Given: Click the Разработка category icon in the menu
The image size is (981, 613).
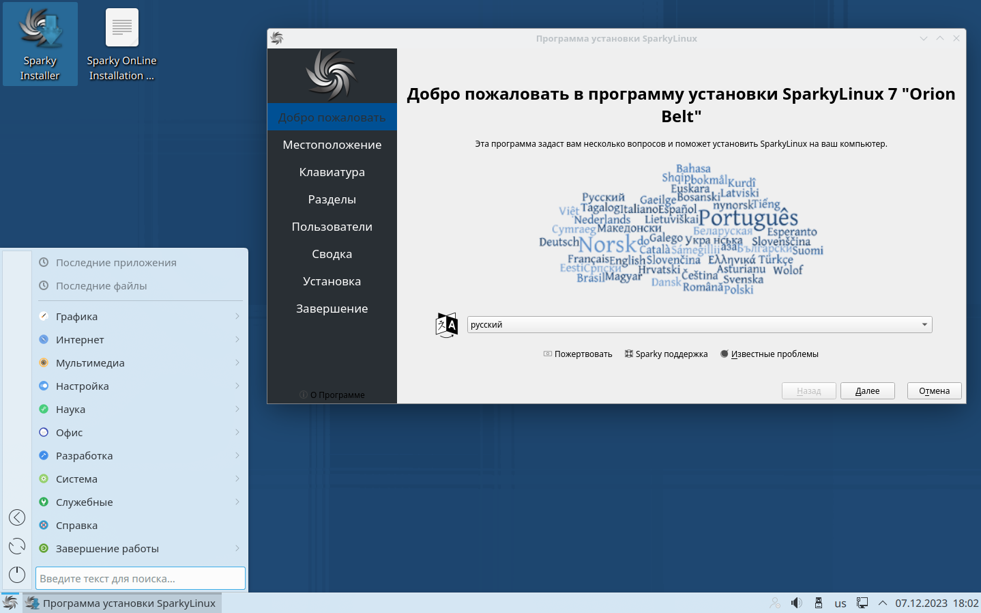Looking at the screenshot, I should click(x=44, y=455).
